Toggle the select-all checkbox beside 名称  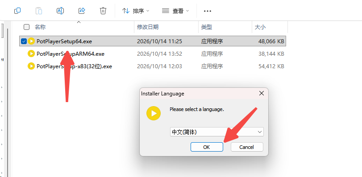26,27
